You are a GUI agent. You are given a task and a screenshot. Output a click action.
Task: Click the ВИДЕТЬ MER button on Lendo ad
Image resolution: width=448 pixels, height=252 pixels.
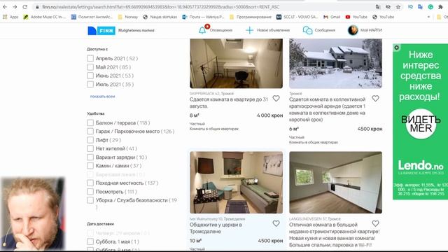[421, 124]
